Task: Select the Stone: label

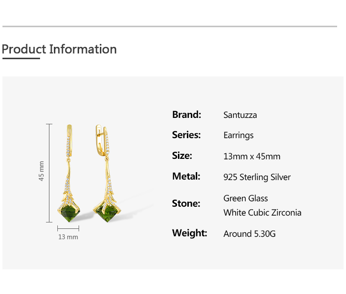Action: [186, 203]
